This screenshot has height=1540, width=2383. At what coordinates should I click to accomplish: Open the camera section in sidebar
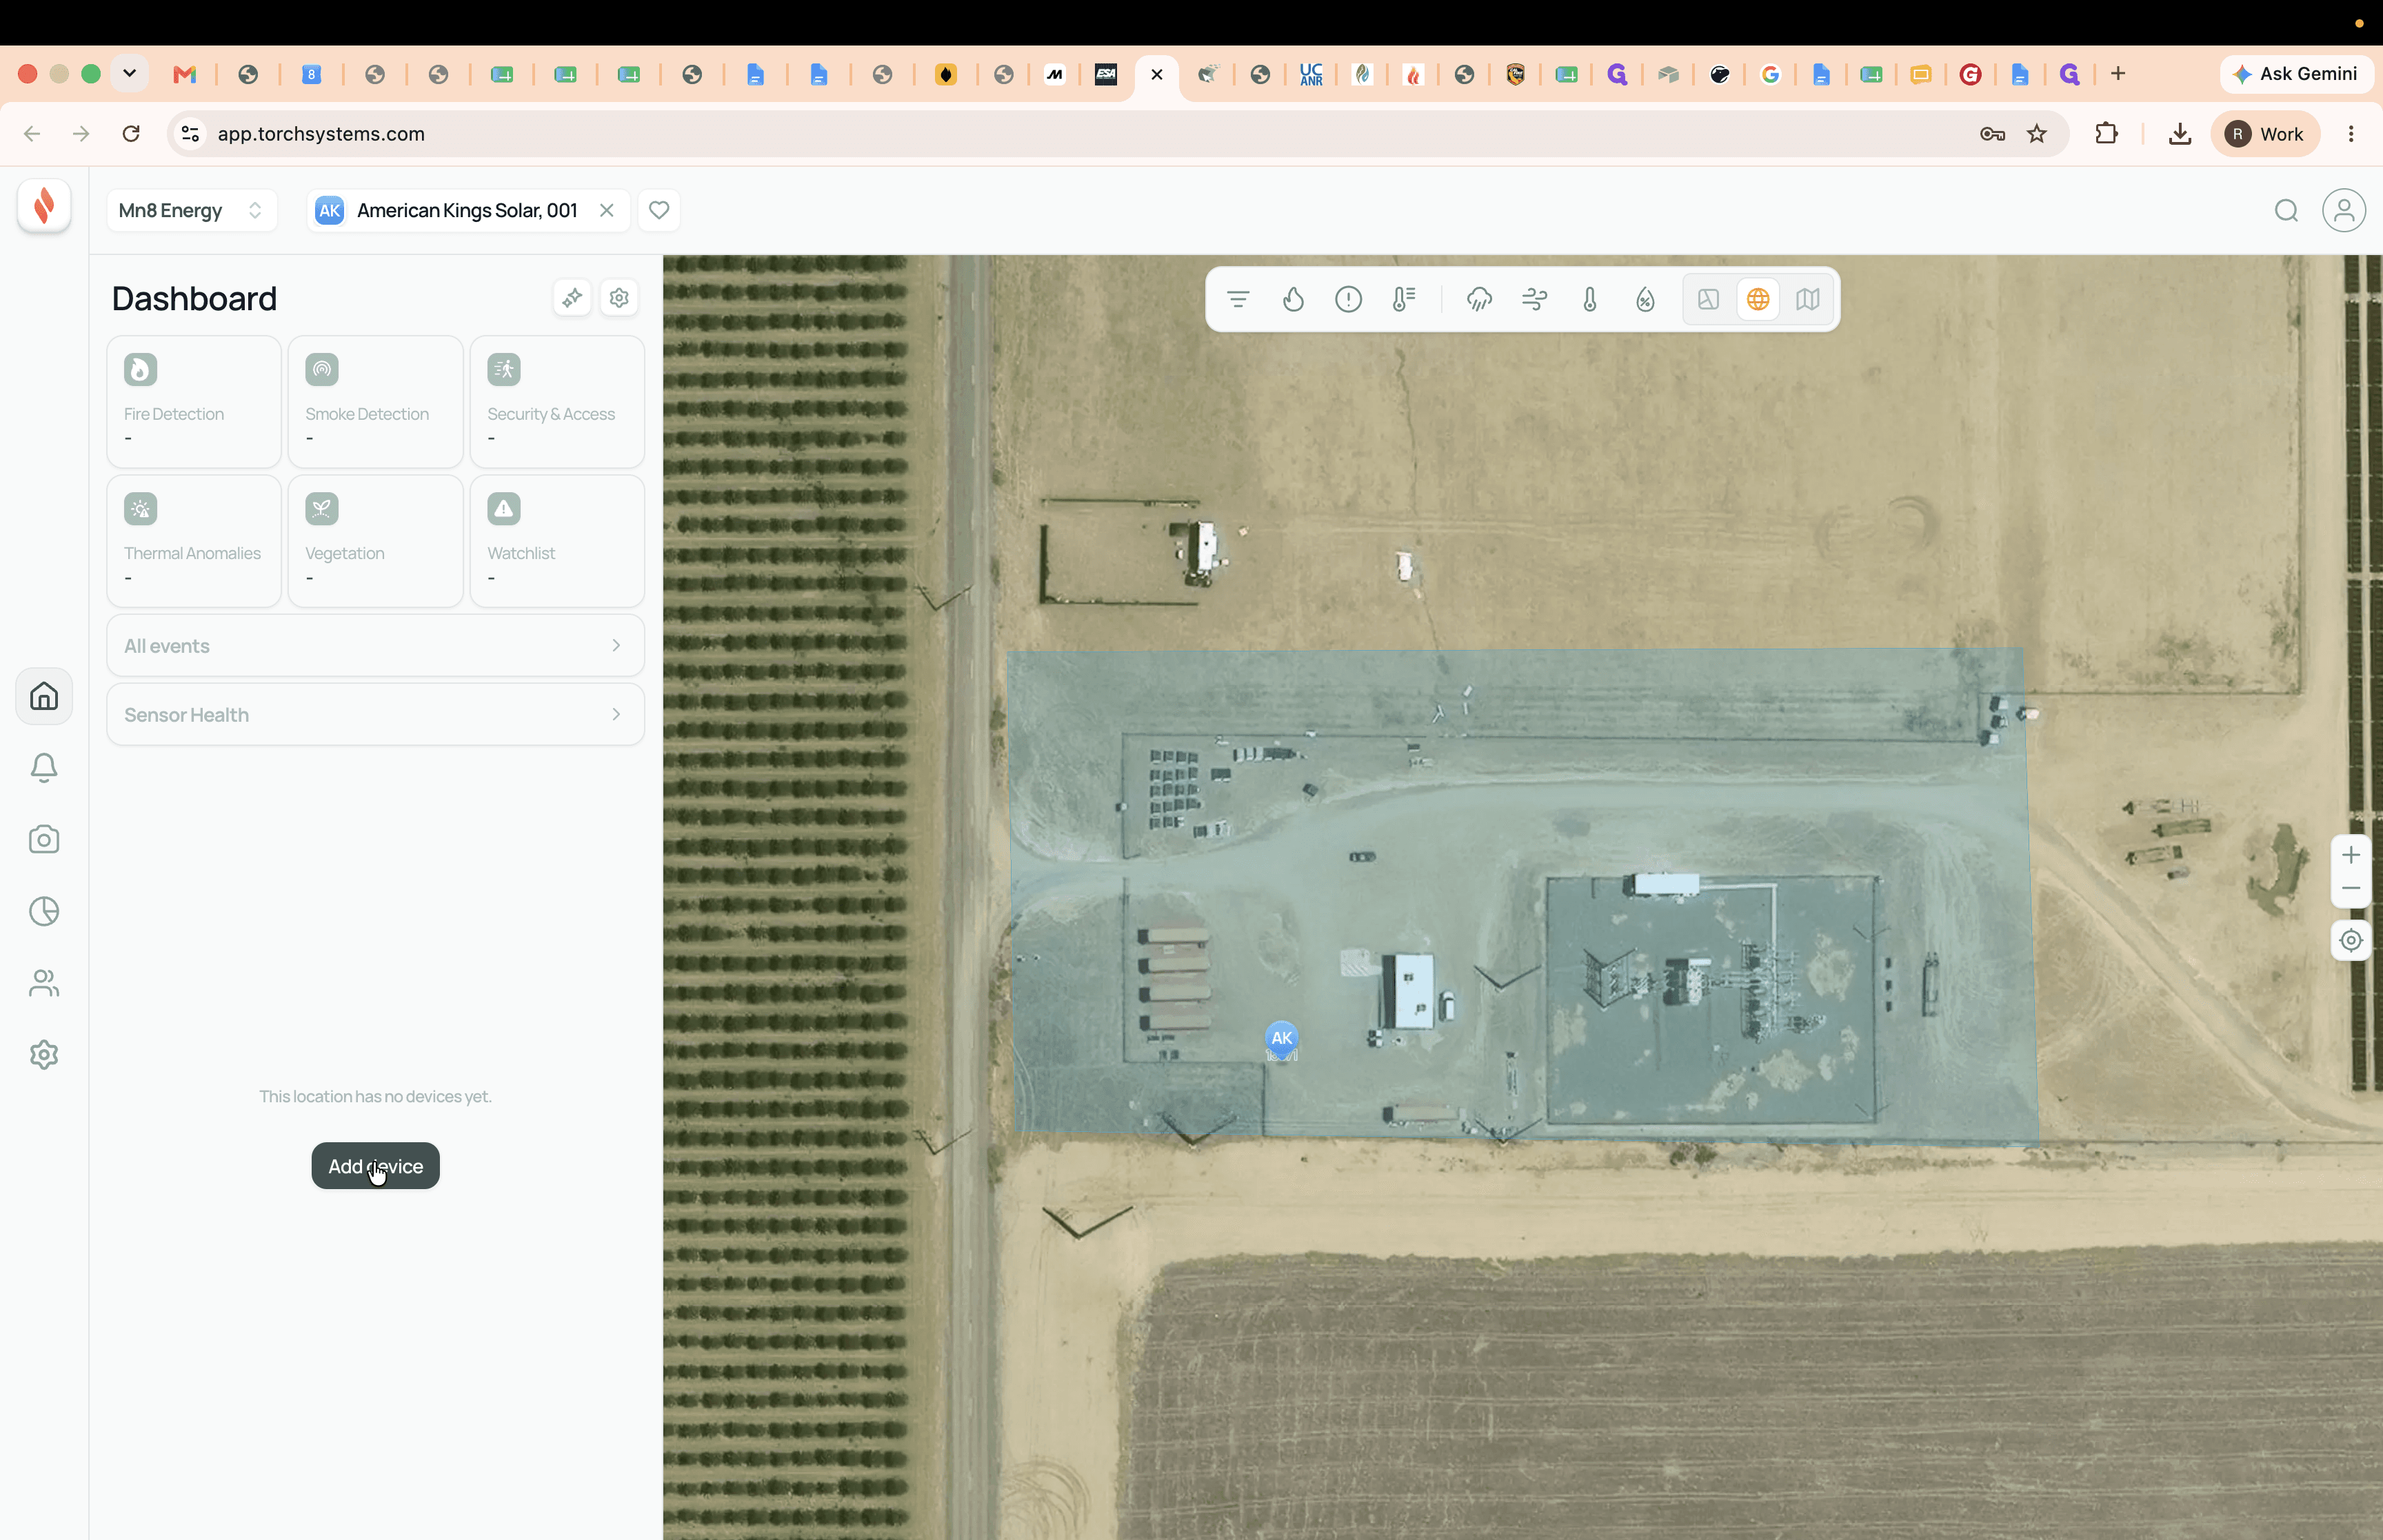[x=44, y=839]
